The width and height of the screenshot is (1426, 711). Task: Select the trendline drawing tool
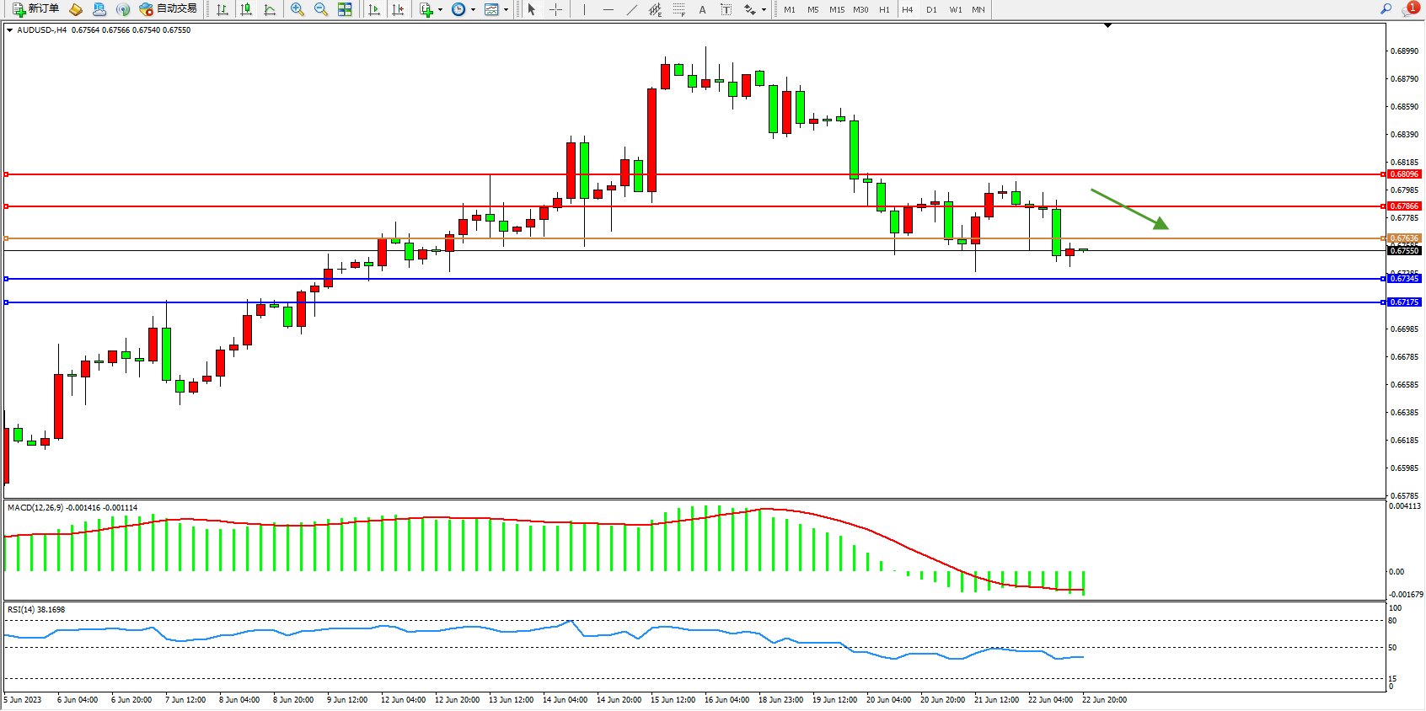(631, 9)
